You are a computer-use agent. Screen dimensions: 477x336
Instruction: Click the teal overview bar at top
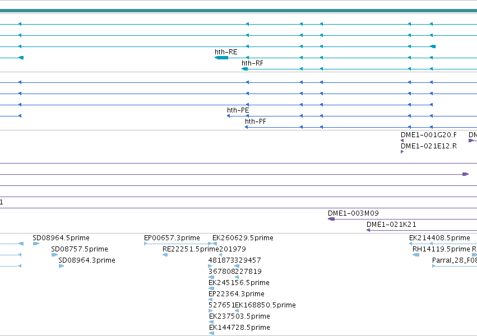pyautogui.click(x=239, y=11)
